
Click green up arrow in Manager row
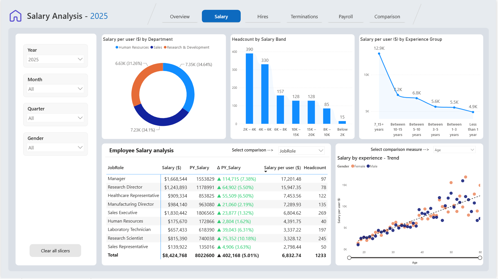219,179
